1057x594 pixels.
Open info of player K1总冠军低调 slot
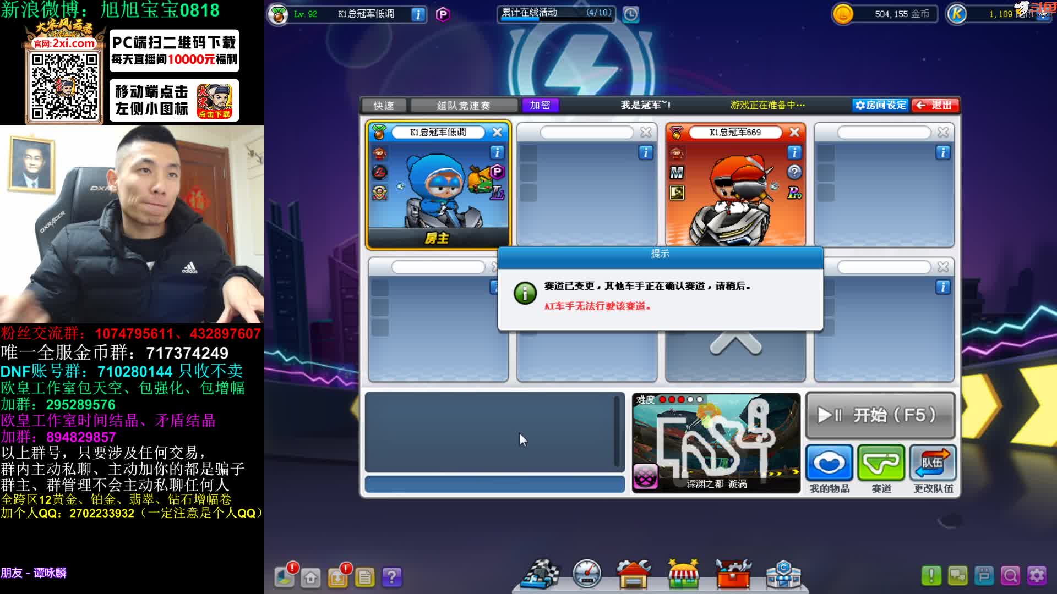pyautogui.click(x=497, y=152)
